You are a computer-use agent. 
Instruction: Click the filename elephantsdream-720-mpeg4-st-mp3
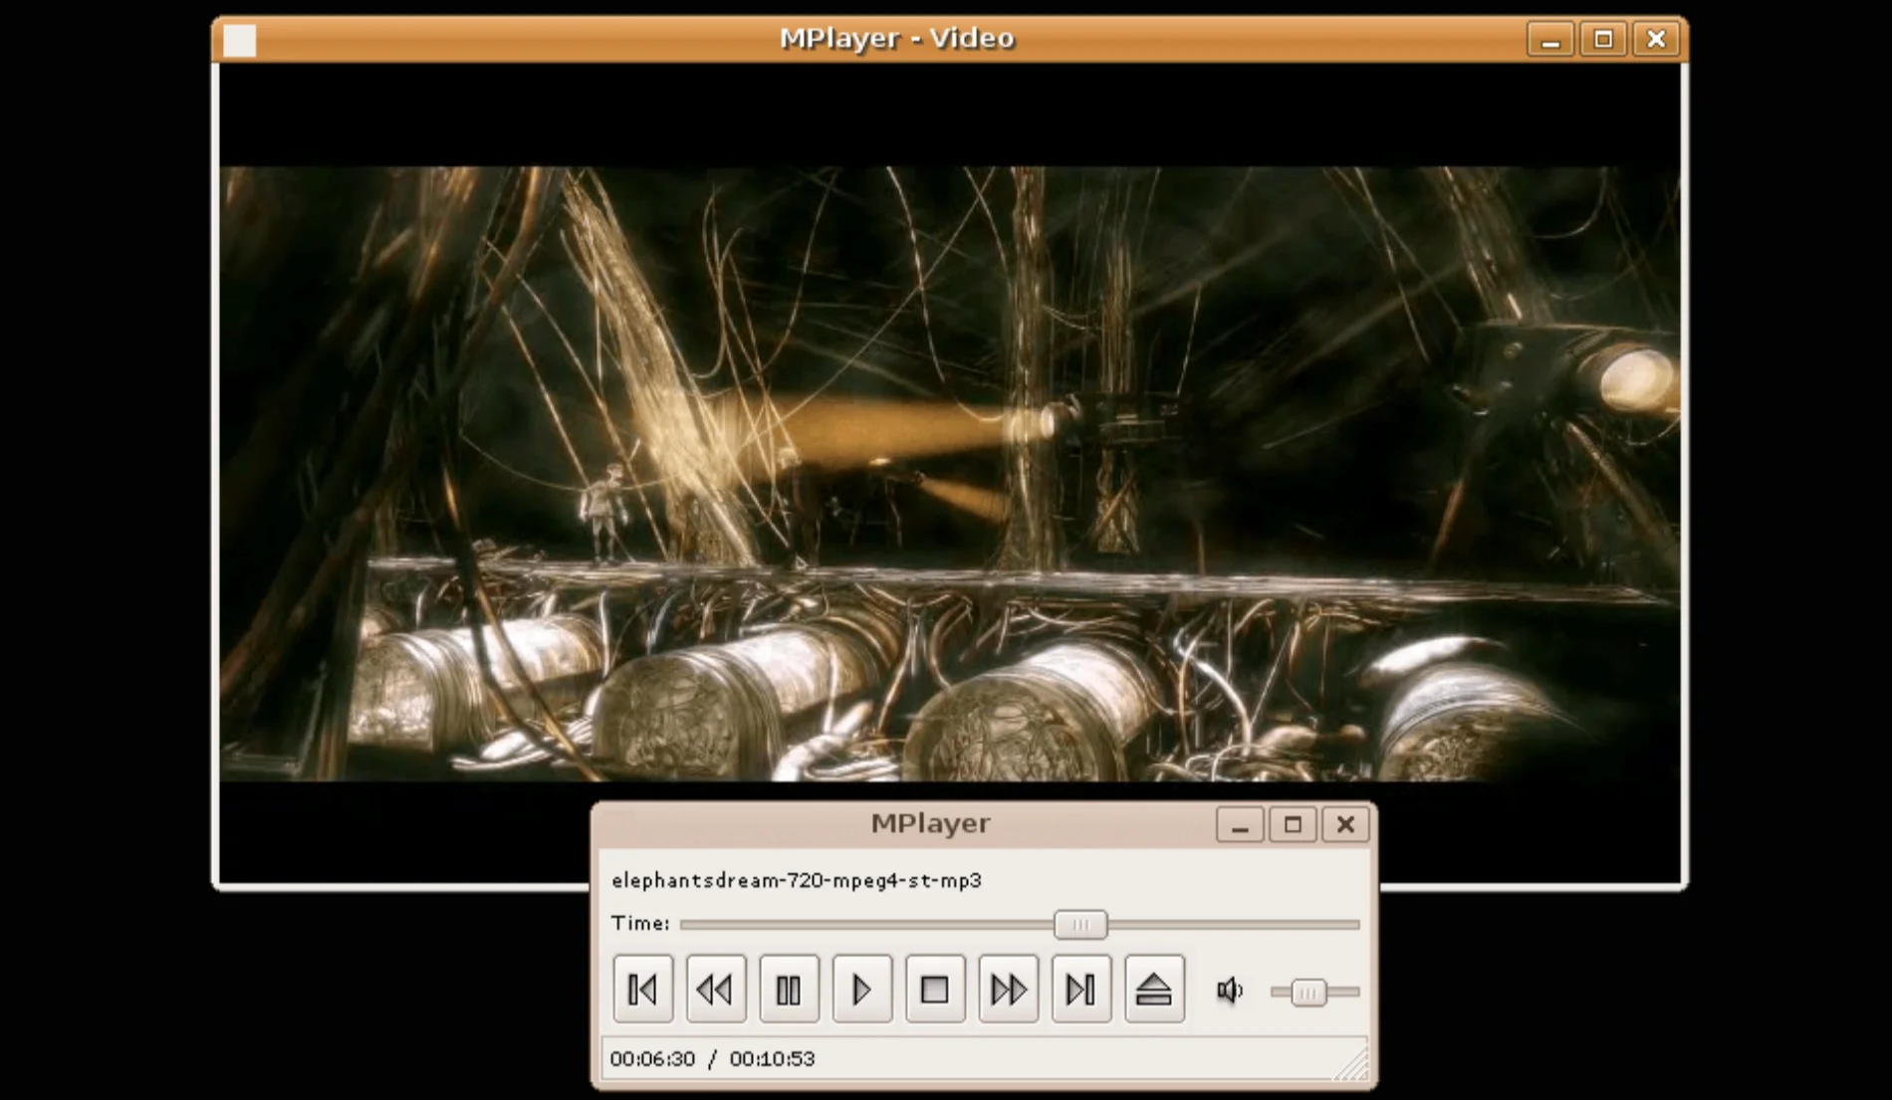[797, 880]
